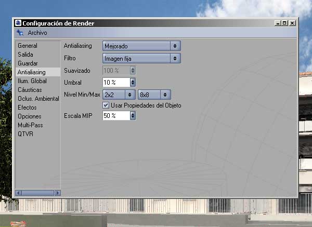312x227 pixels.
Task: Open the maximum level 8x8 dropdown
Action: pyautogui.click(x=154, y=95)
